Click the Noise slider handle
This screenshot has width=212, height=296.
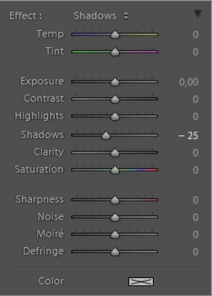coord(115,217)
